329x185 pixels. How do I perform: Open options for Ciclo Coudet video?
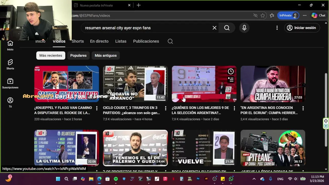(x=166, y=108)
